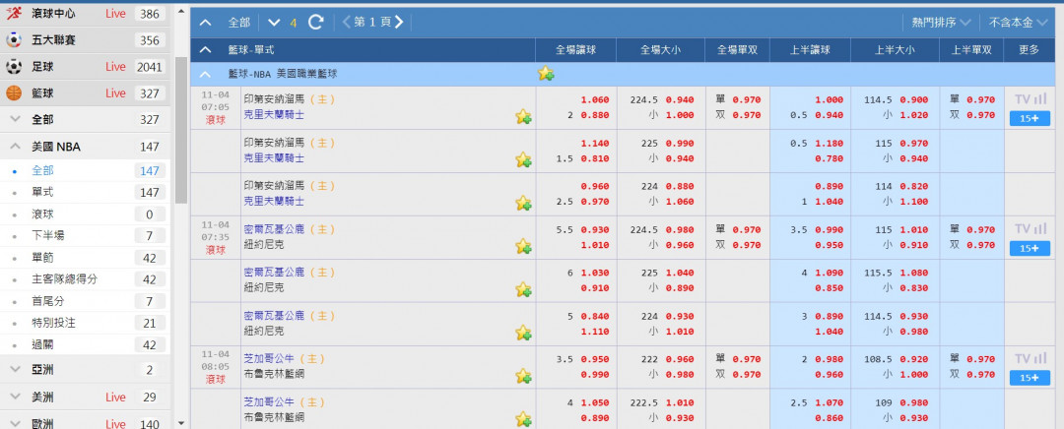Viewport: 1064px width, 429px height.
Task: Select the 全部 147 item under 美國 NBA
Action: (85, 171)
